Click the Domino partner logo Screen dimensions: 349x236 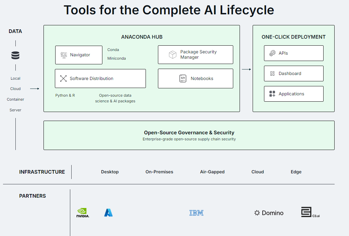click(x=269, y=213)
